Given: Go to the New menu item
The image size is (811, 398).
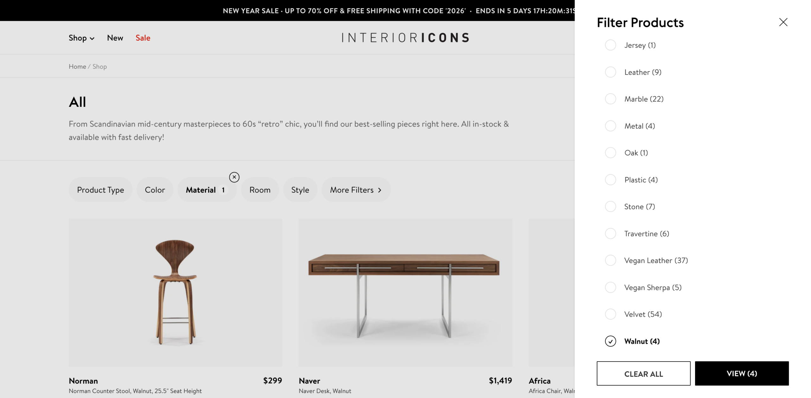Looking at the screenshot, I should (115, 38).
